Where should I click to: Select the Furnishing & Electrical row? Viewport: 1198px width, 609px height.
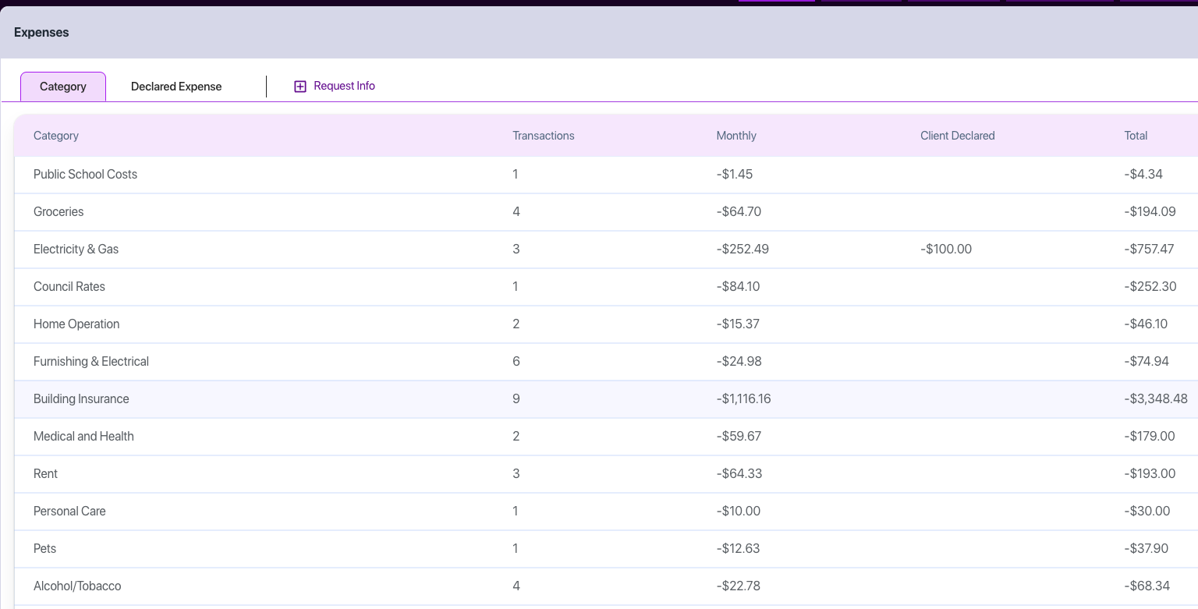(91, 361)
